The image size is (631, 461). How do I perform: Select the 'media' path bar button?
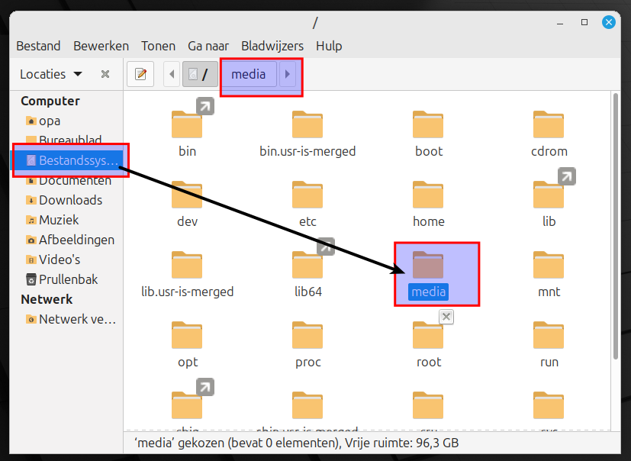coord(248,74)
